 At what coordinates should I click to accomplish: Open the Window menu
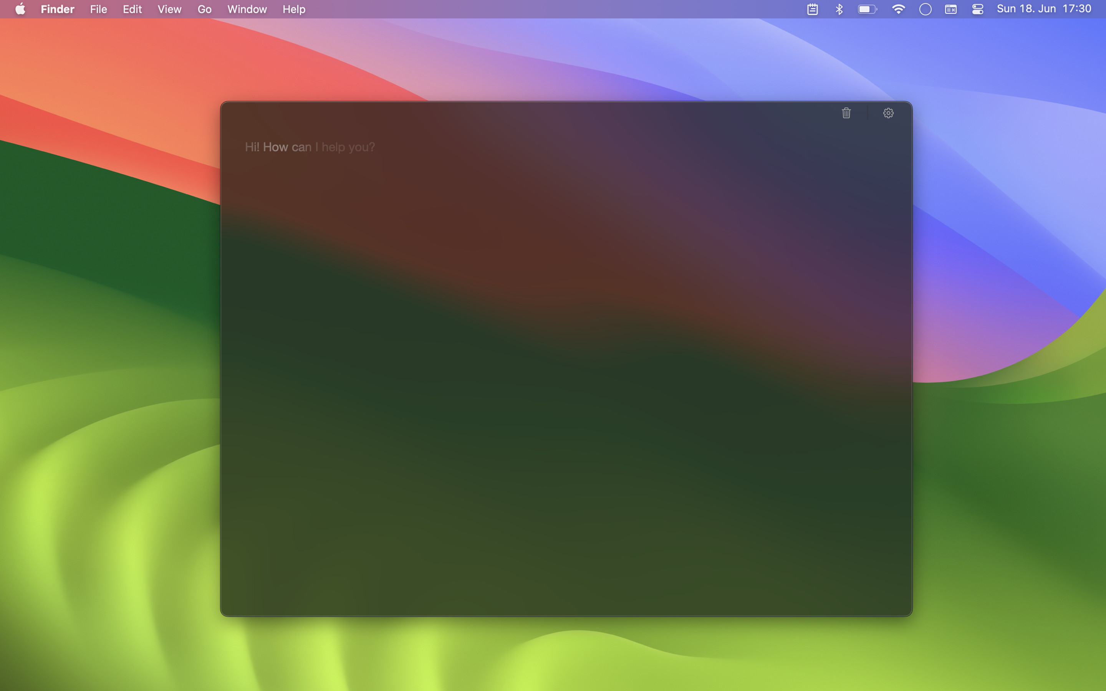247,9
